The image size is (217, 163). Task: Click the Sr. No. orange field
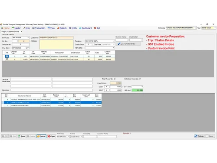click(24, 41)
